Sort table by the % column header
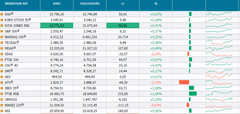This screenshot has height=114, width=240. click(156, 4)
